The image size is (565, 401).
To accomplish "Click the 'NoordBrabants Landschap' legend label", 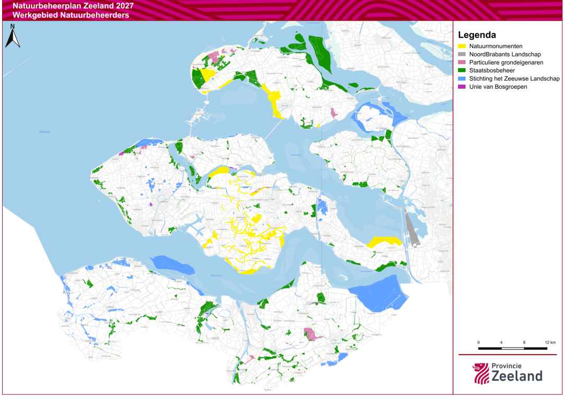I will coord(505,54).
